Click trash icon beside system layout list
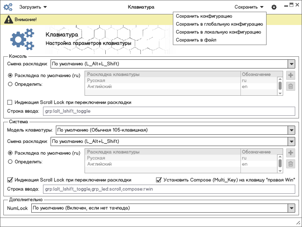The image size is (302, 227). pyautogui.click(x=291, y=164)
